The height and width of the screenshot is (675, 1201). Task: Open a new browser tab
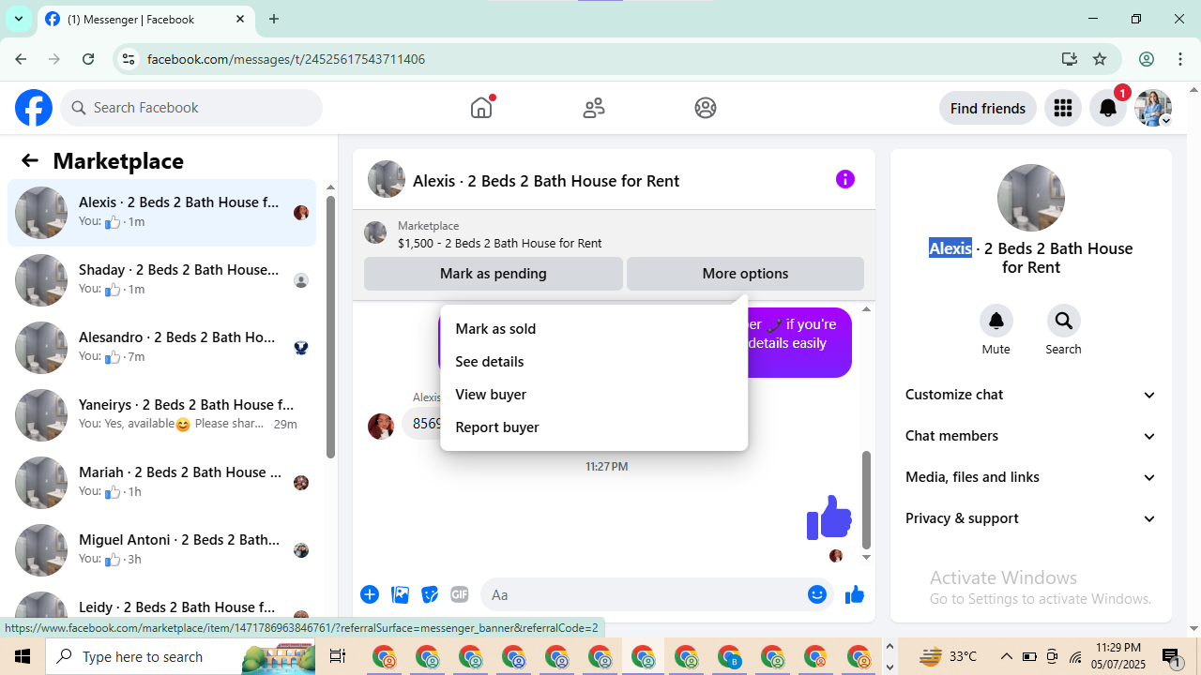pyautogui.click(x=274, y=19)
